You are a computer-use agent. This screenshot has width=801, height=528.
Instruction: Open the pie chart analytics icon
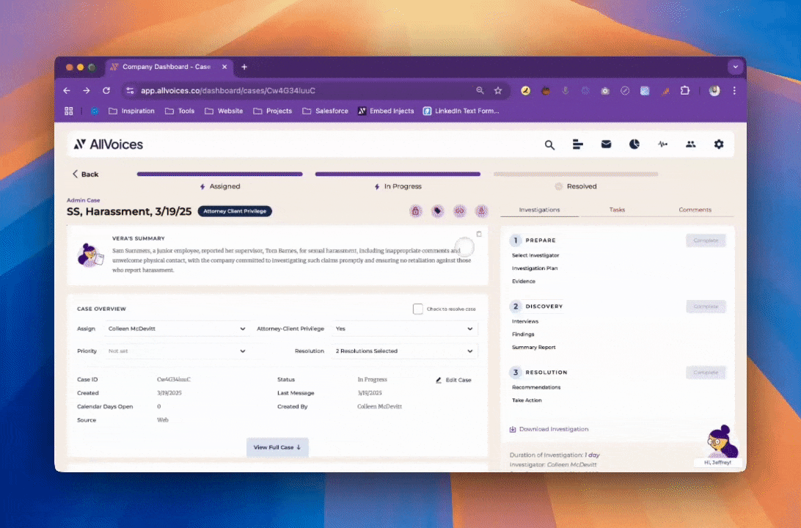point(634,144)
